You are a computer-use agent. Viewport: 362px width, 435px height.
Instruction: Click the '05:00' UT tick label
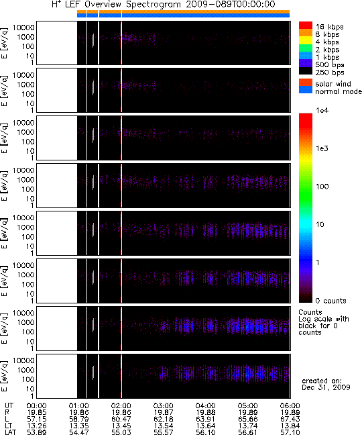coord(247,405)
